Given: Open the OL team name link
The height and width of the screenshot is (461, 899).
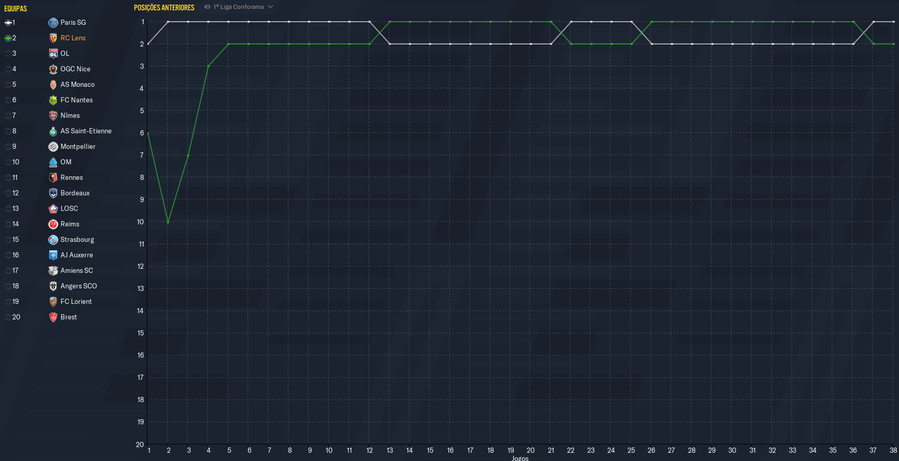Looking at the screenshot, I should point(65,54).
